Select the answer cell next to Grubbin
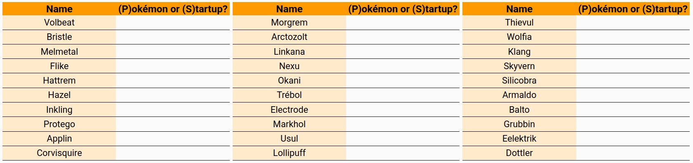Viewport: 693px width, 163px height. (633, 124)
